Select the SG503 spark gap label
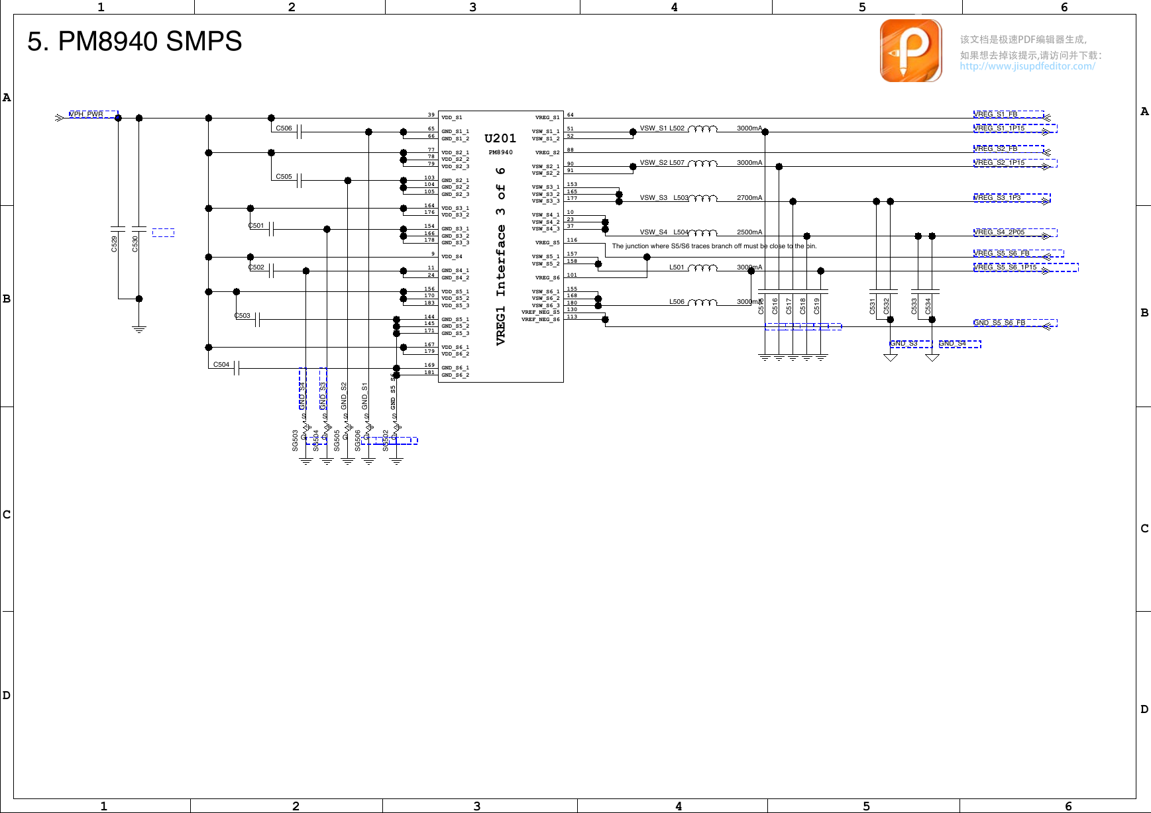 (295, 441)
